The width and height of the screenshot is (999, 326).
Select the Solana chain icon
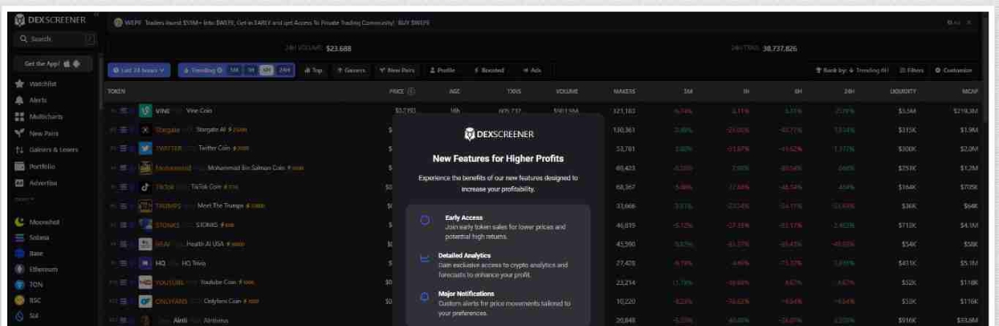click(20, 238)
